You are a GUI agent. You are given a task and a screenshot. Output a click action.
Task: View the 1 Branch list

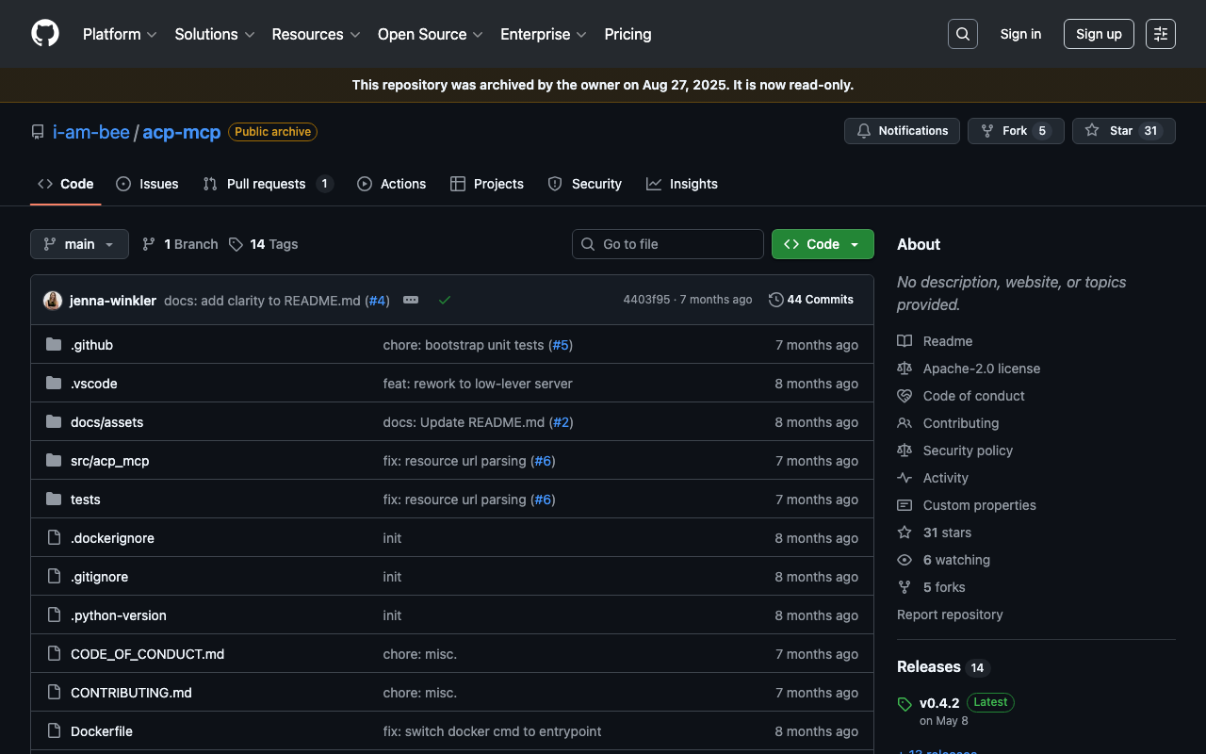[x=180, y=244]
